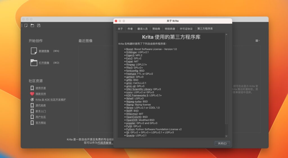Open the Exiv2 library link
288x158 pixels.
coord(129,58)
